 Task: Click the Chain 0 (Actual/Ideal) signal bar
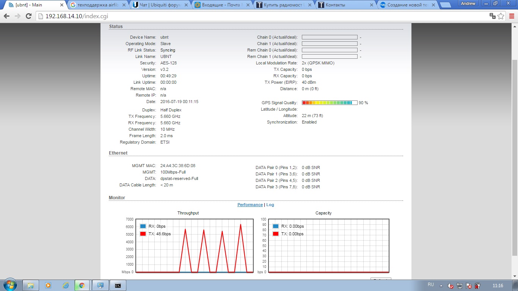tap(330, 37)
